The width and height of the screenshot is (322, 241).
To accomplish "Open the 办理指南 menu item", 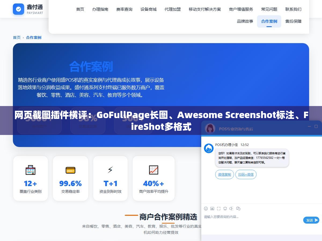I will pyautogui.click(x=100, y=9).
